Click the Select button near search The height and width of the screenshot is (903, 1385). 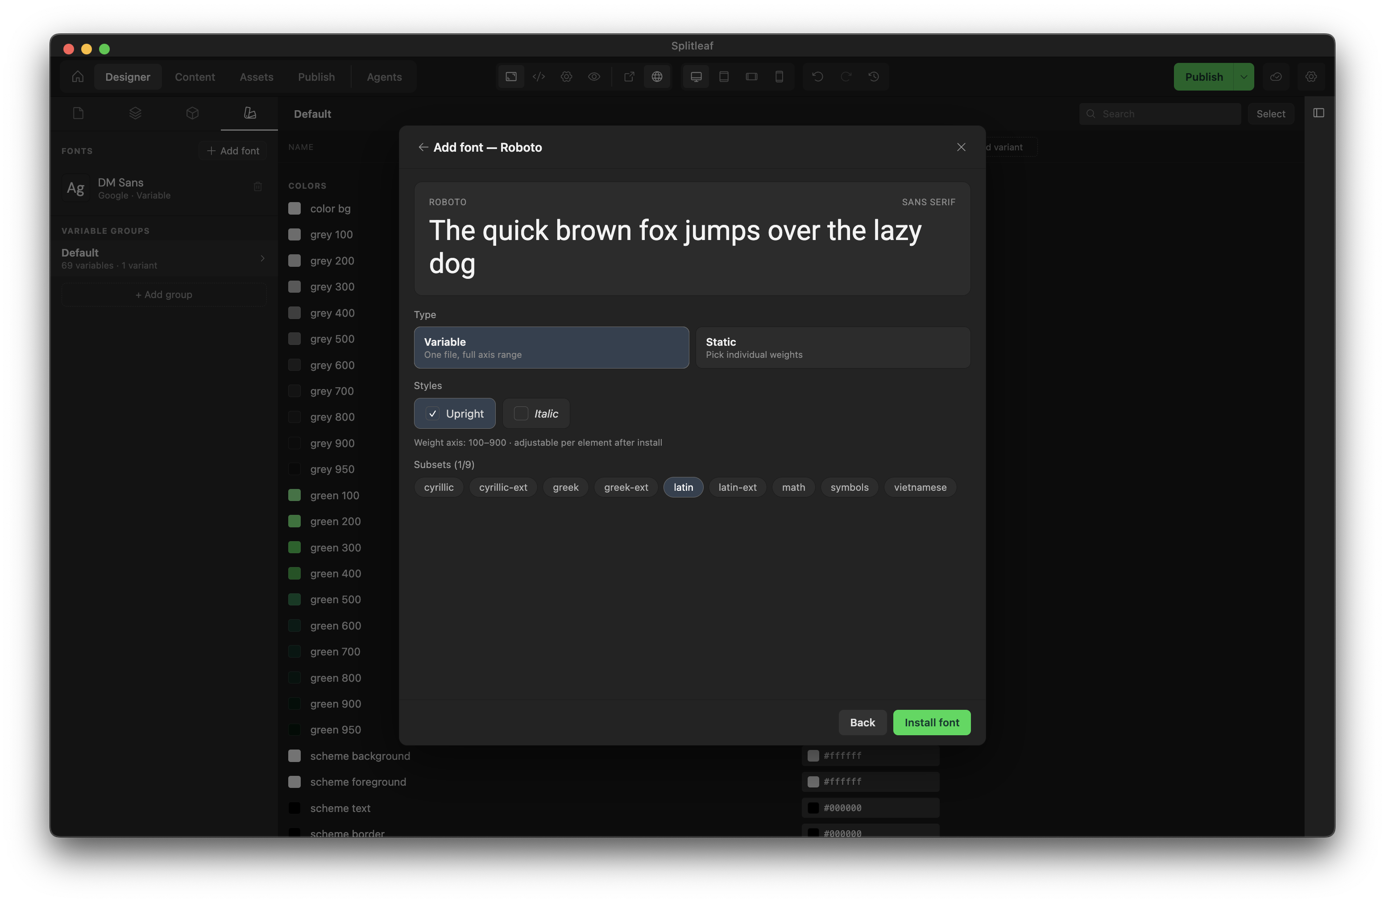[x=1270, y=113]
